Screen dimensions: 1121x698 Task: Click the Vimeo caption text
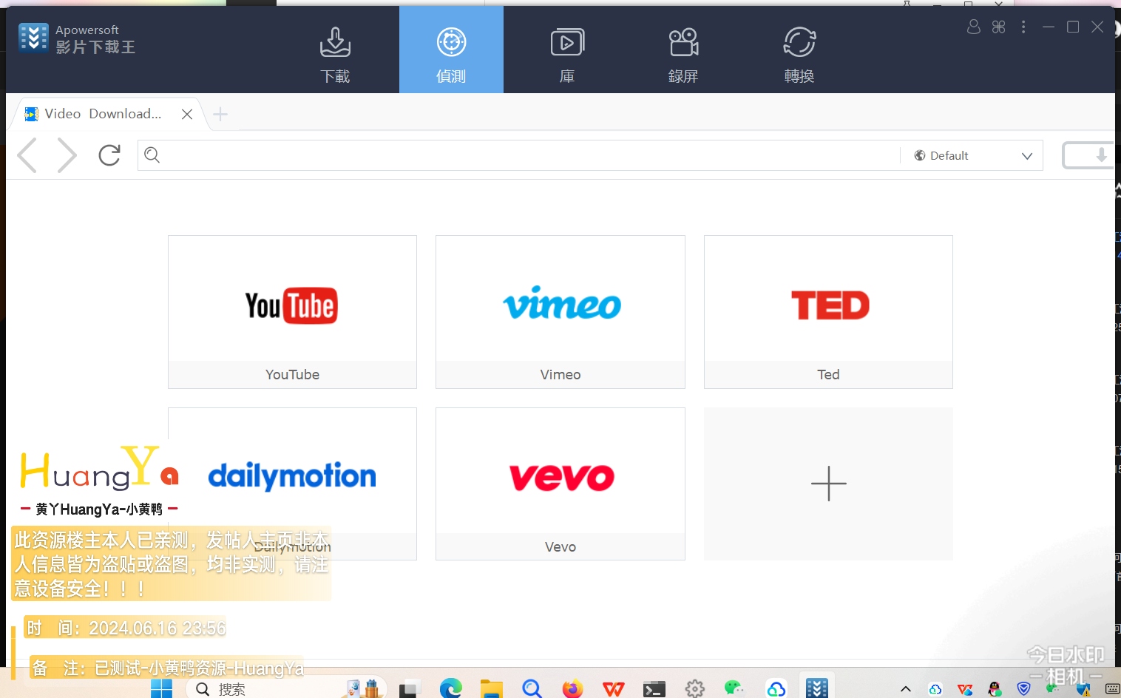(x=560, y=375)
